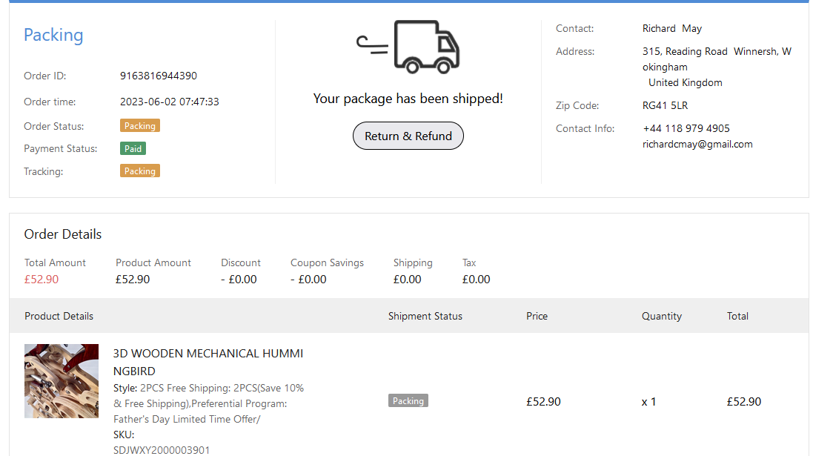The width and height of the screenshot is (813, 456).
Task: Click the zip code RG41 5LR
Action: [665, 105]
